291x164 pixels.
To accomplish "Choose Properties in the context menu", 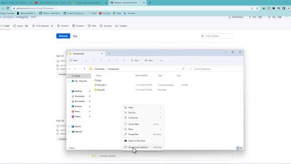I will click(x=142, y=134).
